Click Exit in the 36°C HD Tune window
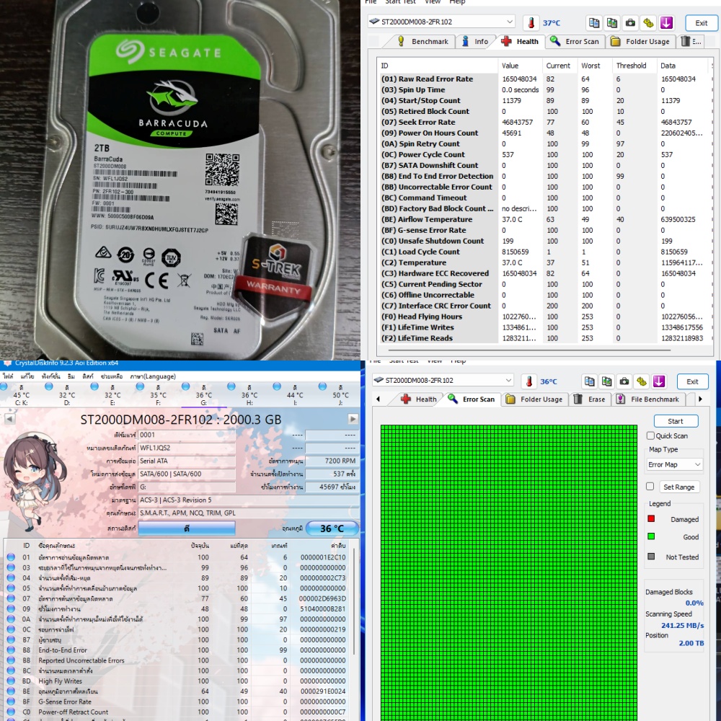Screen dimensions: 721x721 [692, 381]
